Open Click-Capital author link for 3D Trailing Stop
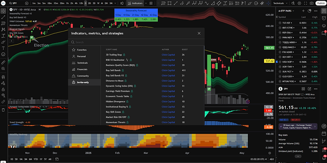The width and height of the screenshot is (327, 163). click(x=168, y=55)
